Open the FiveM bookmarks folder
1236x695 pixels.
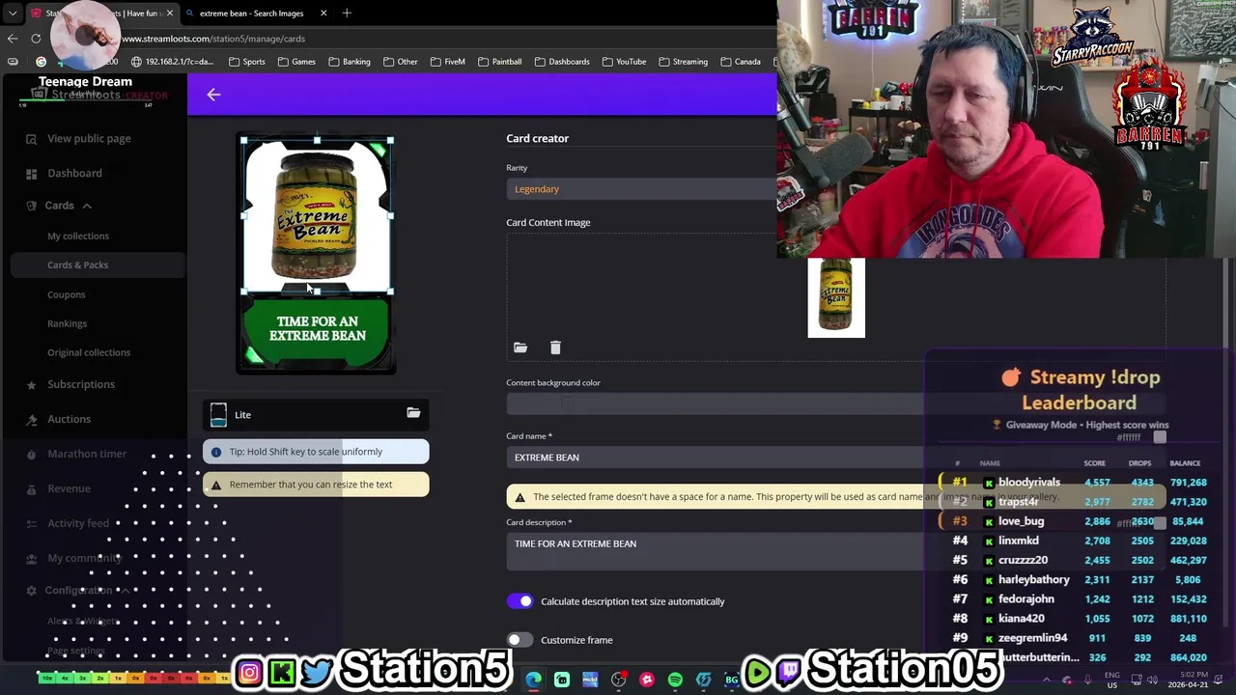(x=448, y=62)
